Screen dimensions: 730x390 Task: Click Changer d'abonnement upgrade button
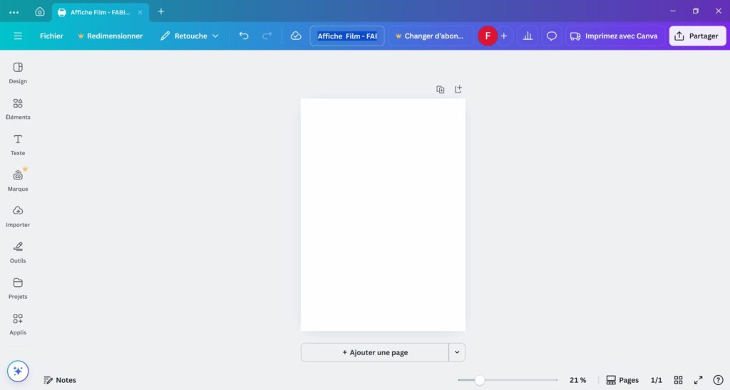coord(431,36)
